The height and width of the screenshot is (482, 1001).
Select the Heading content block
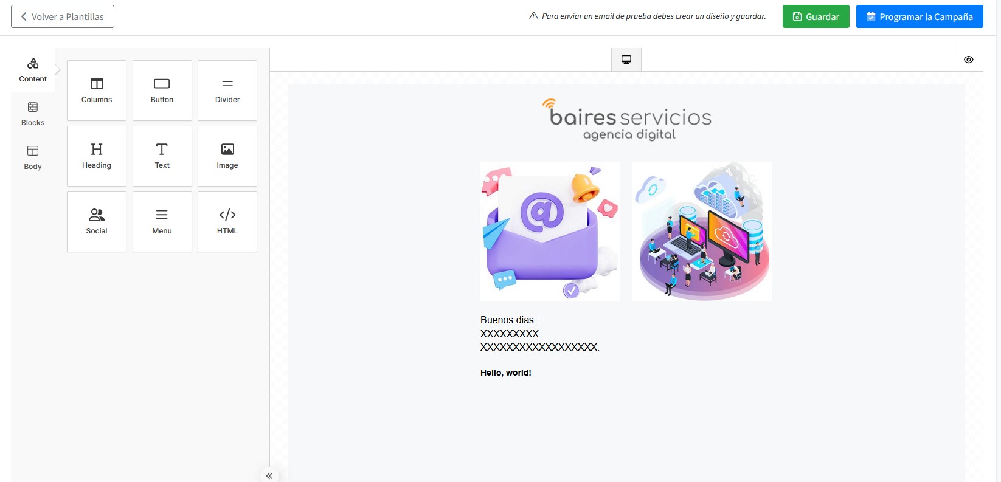coord(97,156)
